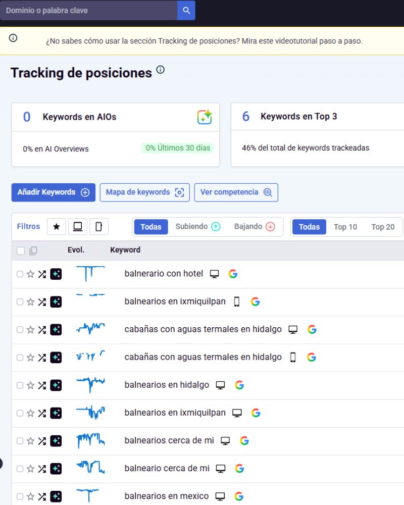Click the keyword text balnearios en mexico
This screenshot has width=404, height=505.
coord(167,496)
